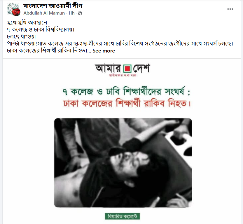Click the tagline beneath Amar Desh logo
The image size is (243, 224).
[x=123, y=75]
